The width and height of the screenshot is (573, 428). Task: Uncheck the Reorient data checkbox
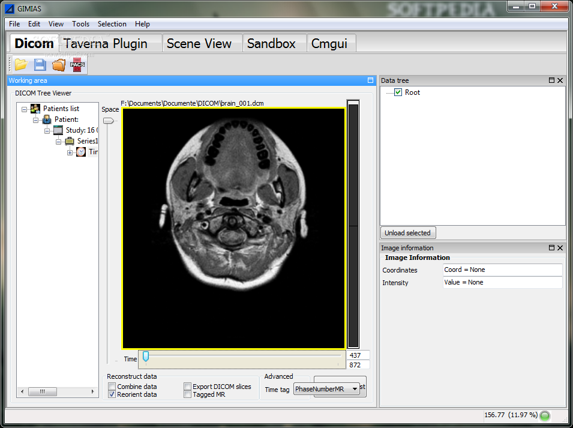pyautogui.click(x=112, y=394)
